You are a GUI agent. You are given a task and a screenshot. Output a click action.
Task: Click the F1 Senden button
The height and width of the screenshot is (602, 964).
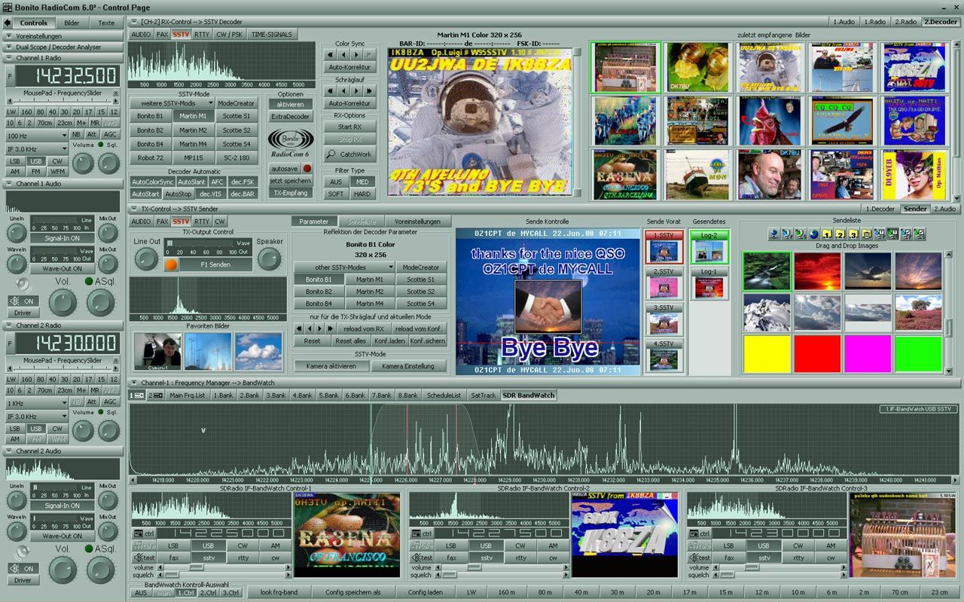click(215, 264)
